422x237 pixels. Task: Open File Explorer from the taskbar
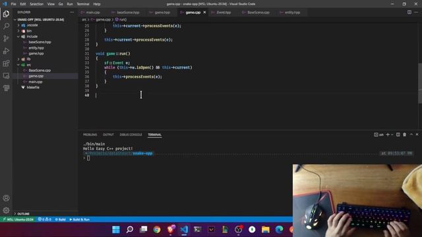(x=265, y=230)
